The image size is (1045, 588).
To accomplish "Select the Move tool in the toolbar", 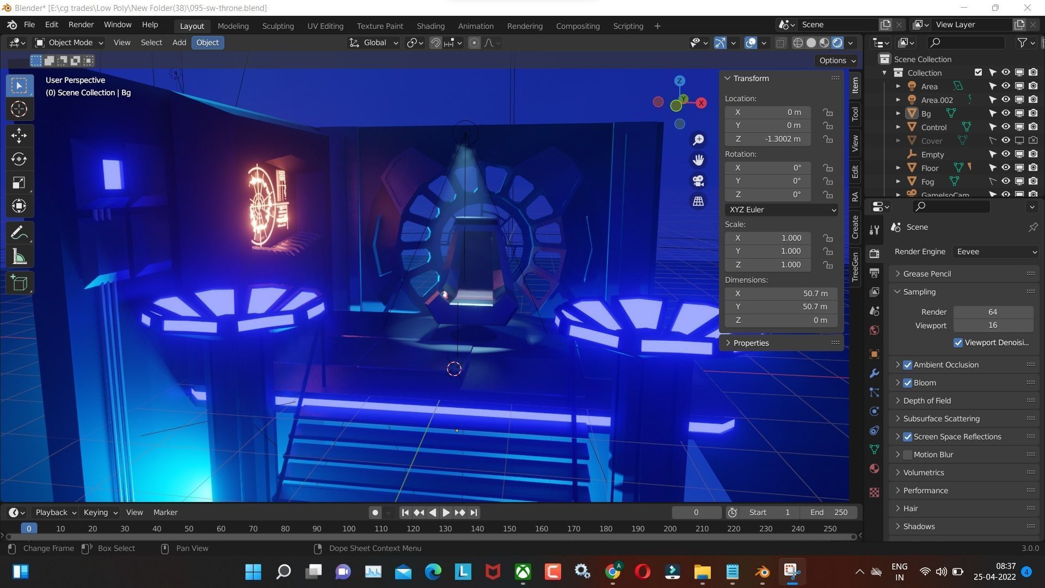I will tap(19, 136).
